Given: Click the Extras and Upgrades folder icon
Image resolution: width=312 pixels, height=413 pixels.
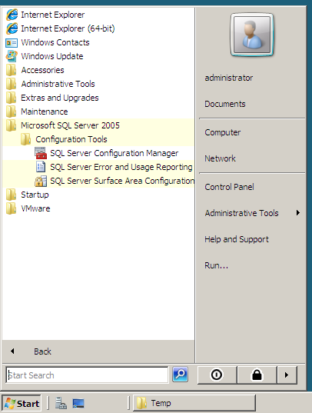Looking at the screenshot, I should [x=11, y=98].
